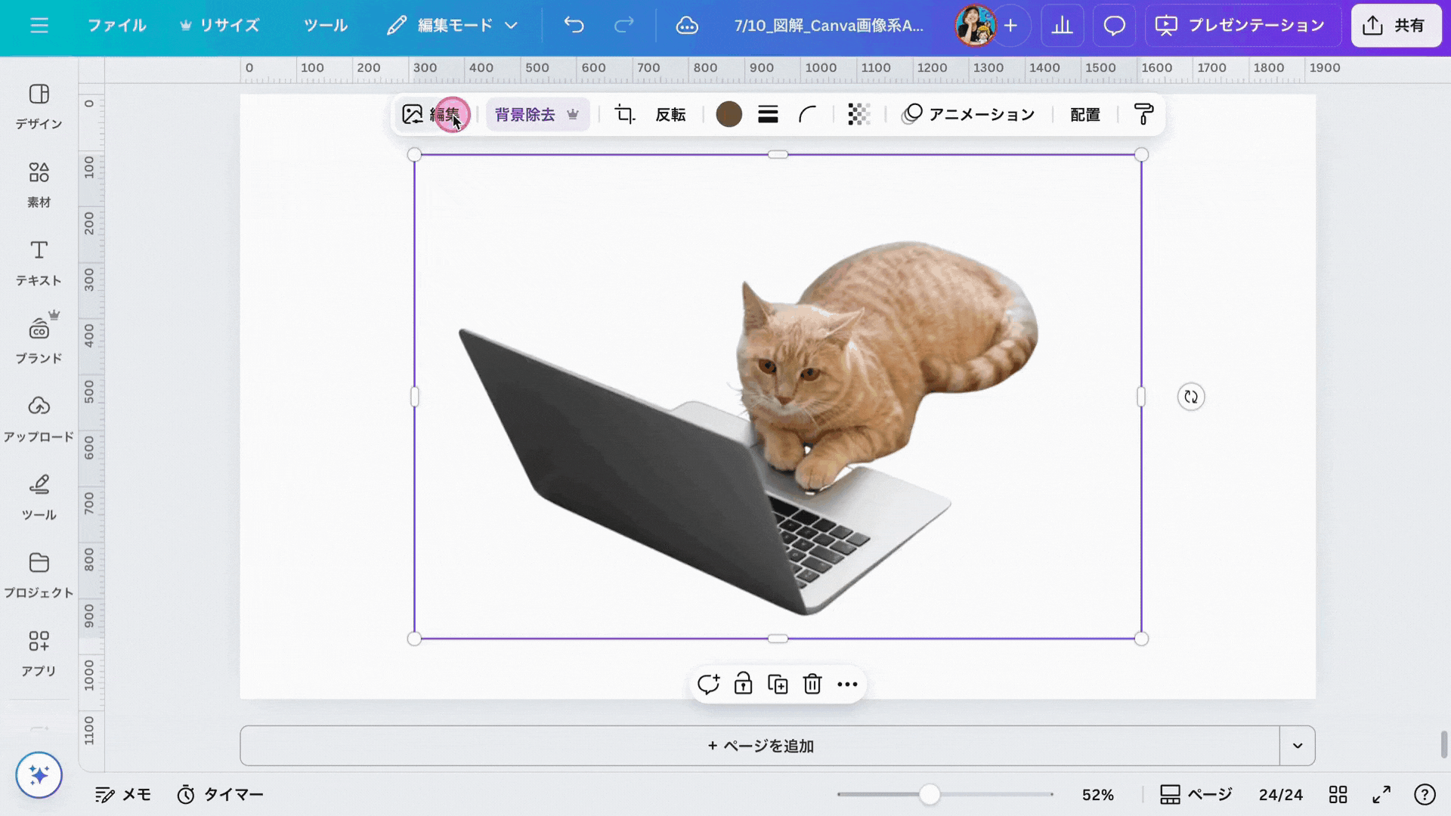Delete the selected image with trash icon

coord(812,685)
